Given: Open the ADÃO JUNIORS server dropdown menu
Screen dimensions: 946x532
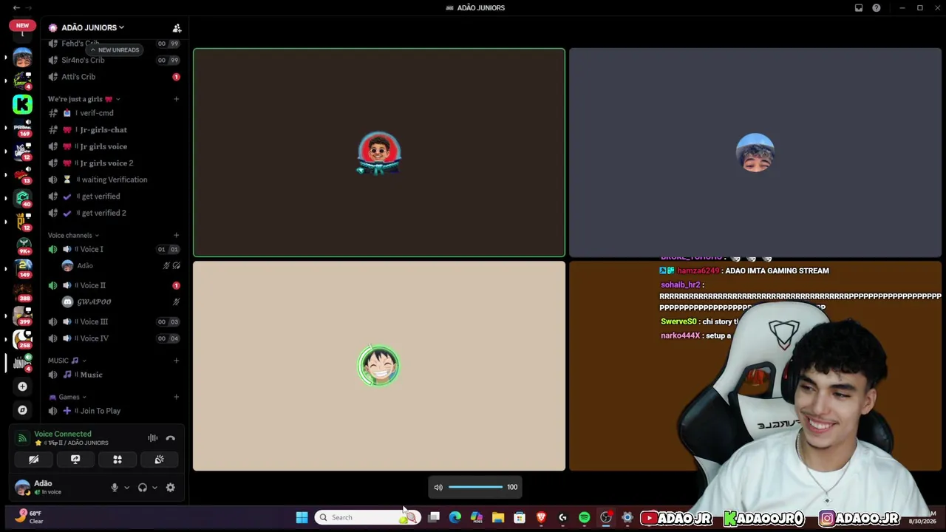Looking at the screenshot, I should point(92,27).
